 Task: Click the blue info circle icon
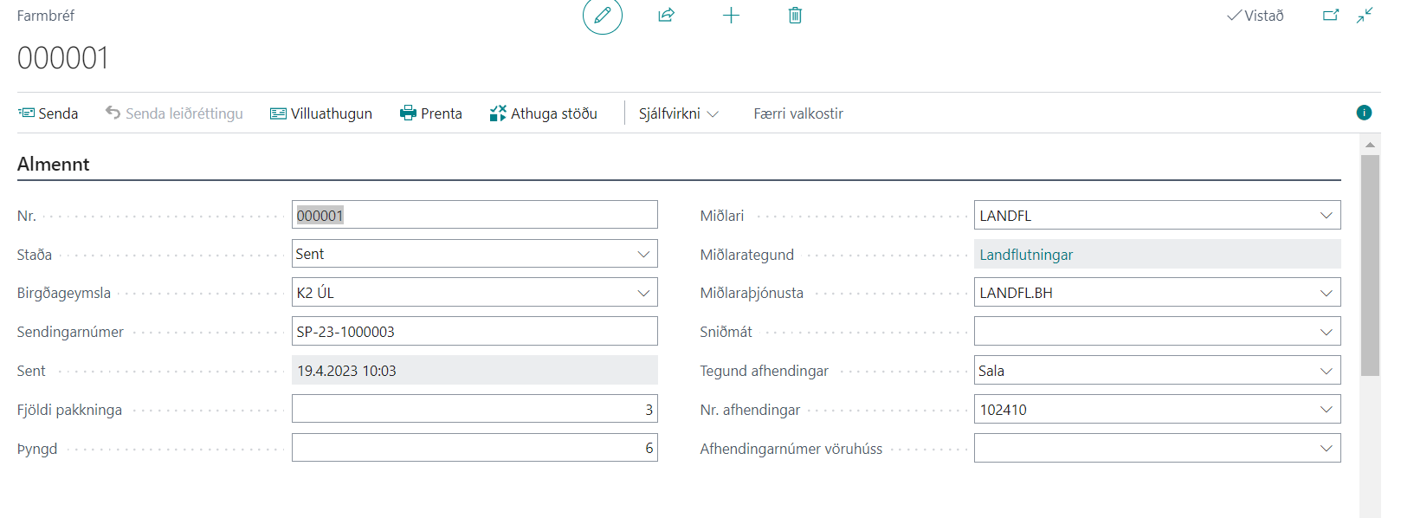(1364, 113)
